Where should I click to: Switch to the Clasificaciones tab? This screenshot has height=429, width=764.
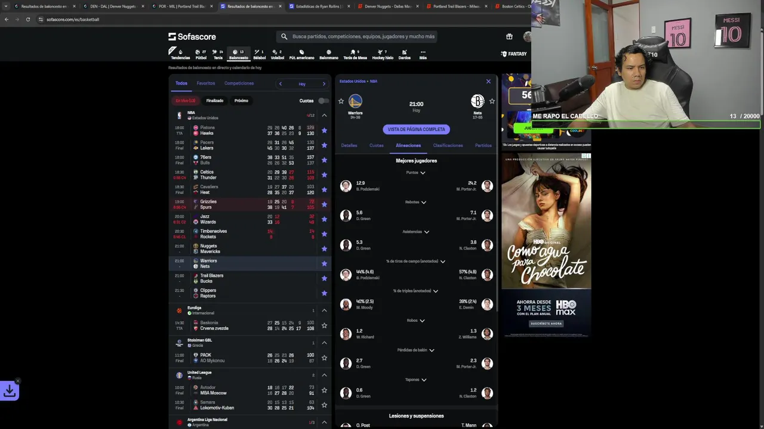click(x=448, y=145)
